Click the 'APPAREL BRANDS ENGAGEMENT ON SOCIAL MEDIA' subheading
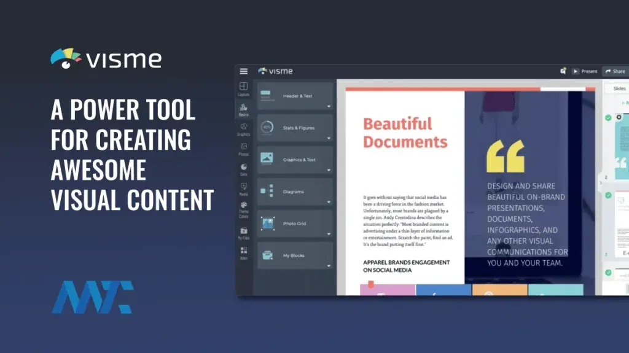629x353 pixels. click(x=407, y=266)
